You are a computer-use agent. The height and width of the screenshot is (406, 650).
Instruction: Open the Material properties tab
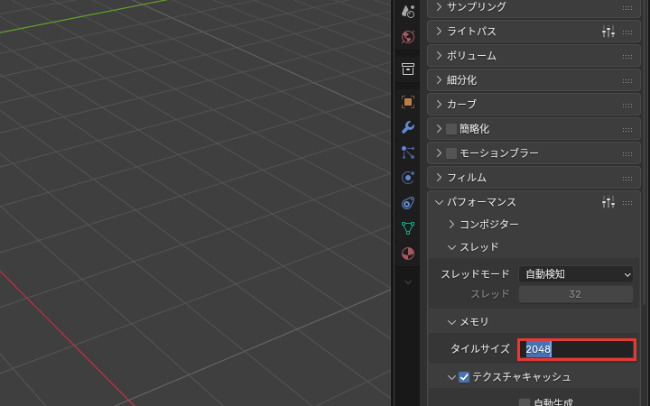(408, 254)
